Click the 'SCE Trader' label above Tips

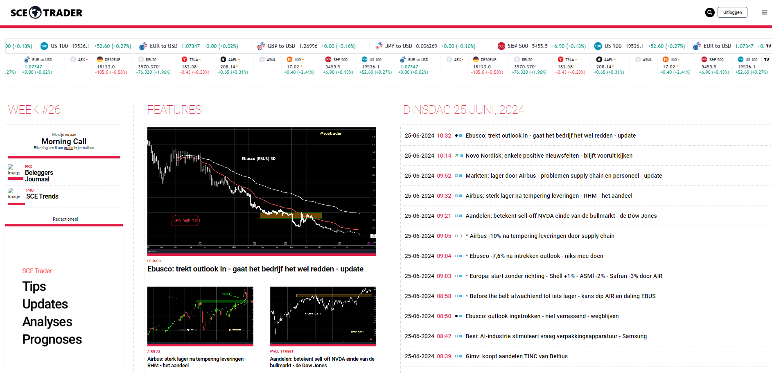coord(37,271)
